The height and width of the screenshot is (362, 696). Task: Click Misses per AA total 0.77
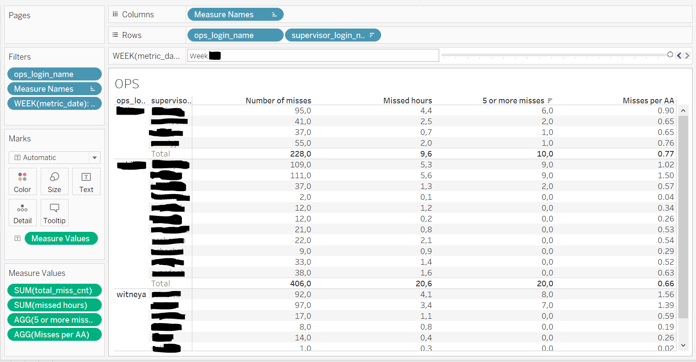click(x=666, y=154)
